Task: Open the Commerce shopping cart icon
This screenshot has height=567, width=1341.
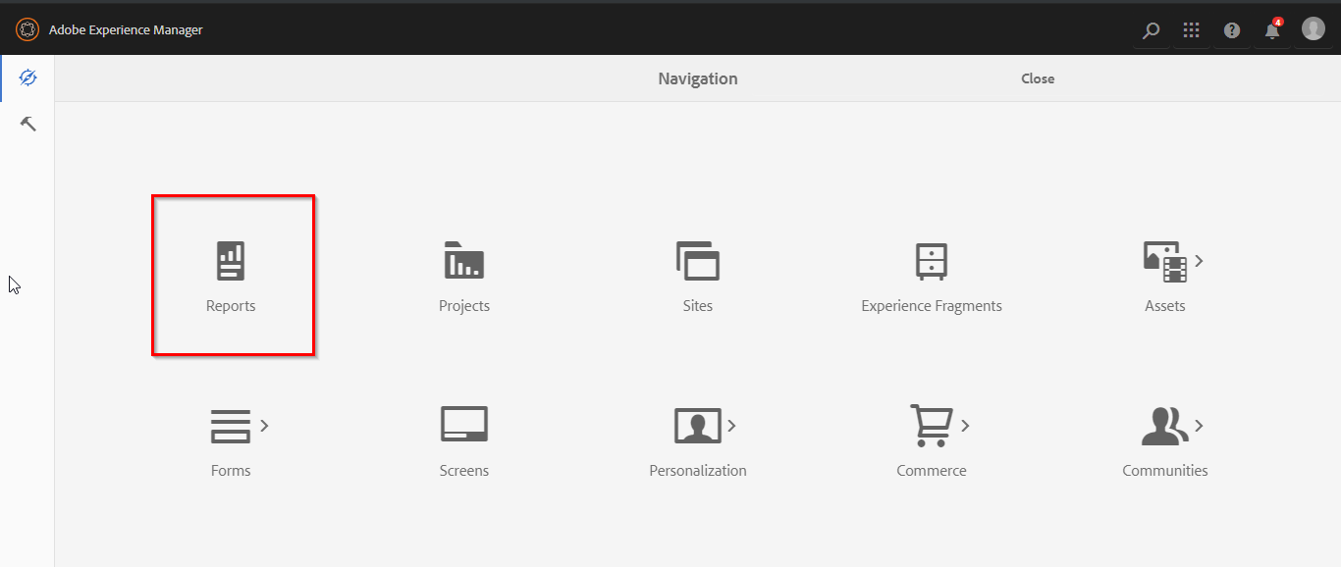Action: 932,426
